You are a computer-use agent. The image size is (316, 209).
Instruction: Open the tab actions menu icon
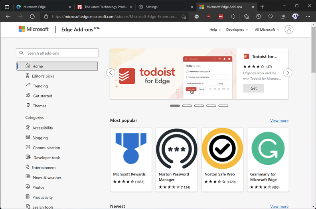pyautogui.click(x=7, y=7)
